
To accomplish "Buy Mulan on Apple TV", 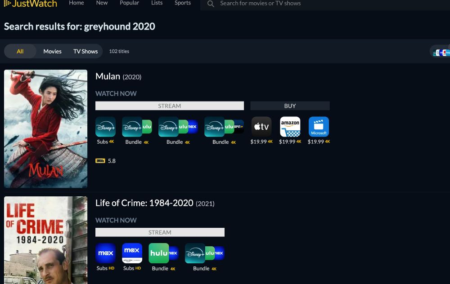I will (x=261, y=127).
